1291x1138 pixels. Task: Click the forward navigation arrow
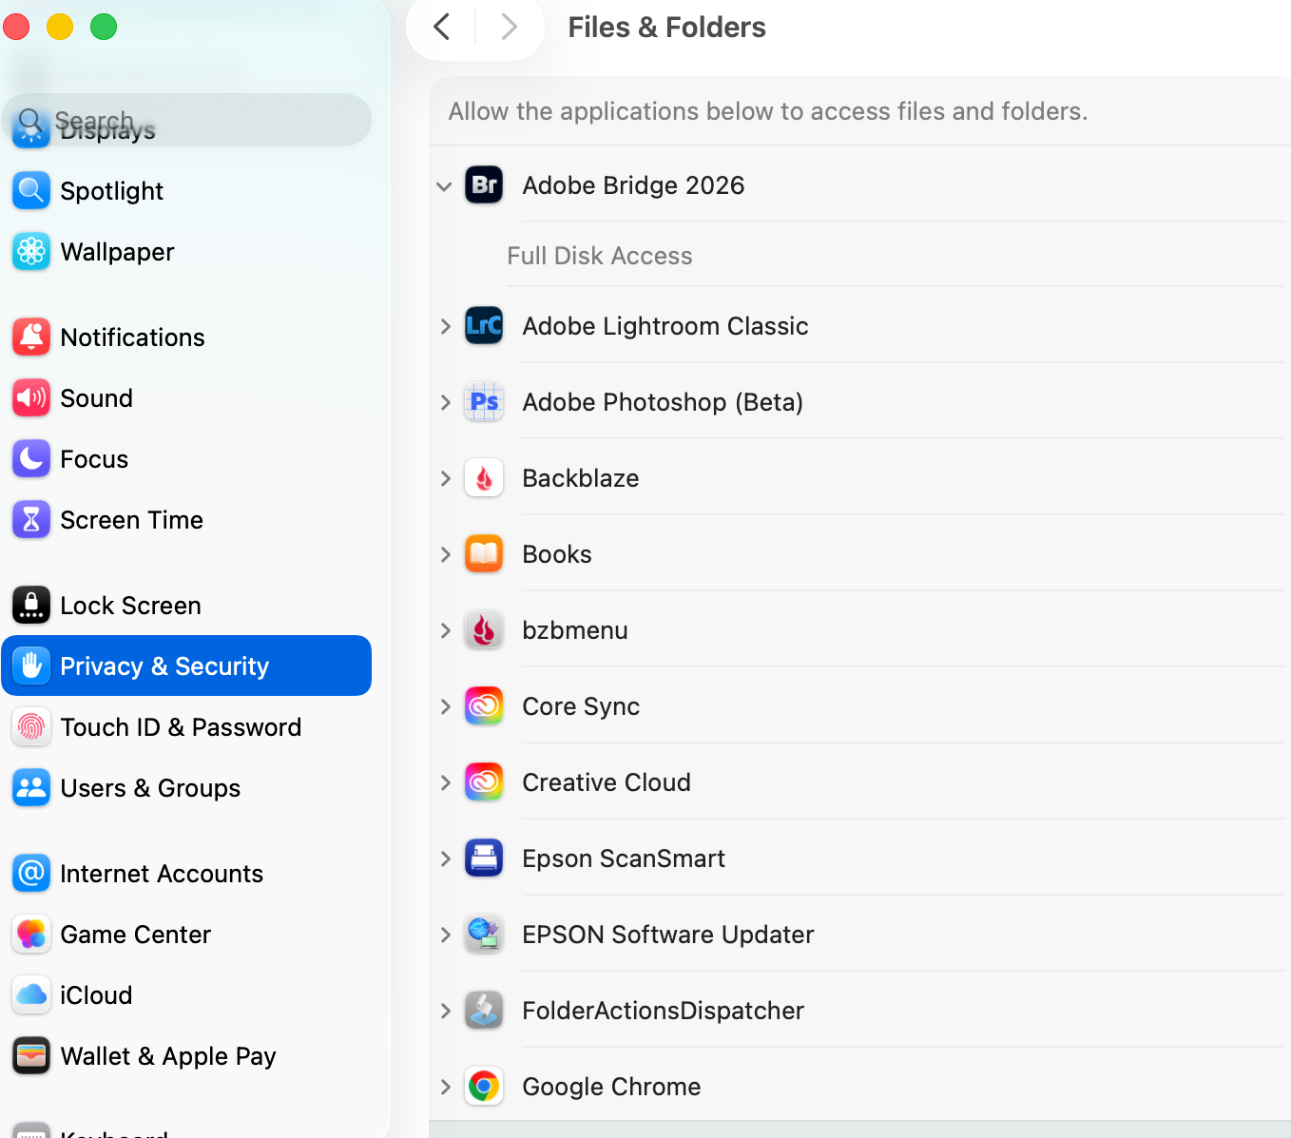(509, 27)
